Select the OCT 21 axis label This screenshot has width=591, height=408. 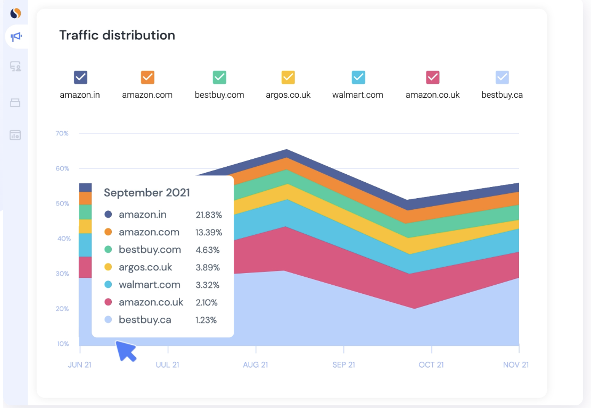431,364
